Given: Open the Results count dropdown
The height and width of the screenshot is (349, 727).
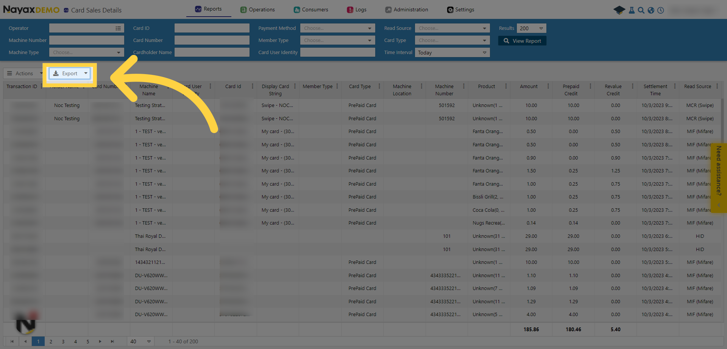Looking at the screenshot, I should click(x=531, y=28).
